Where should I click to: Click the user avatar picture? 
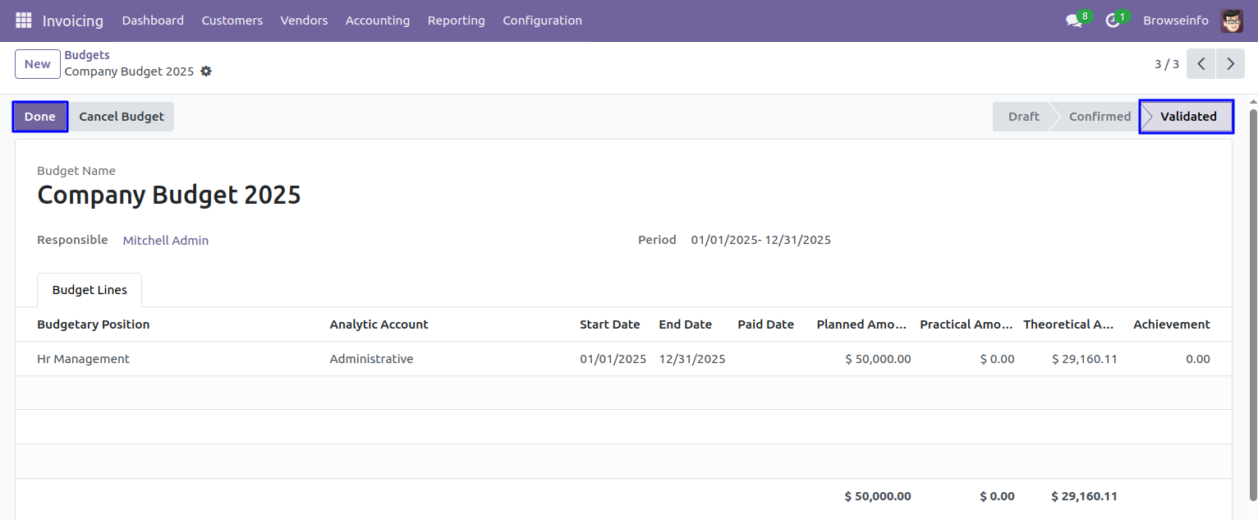[1232, 21]
